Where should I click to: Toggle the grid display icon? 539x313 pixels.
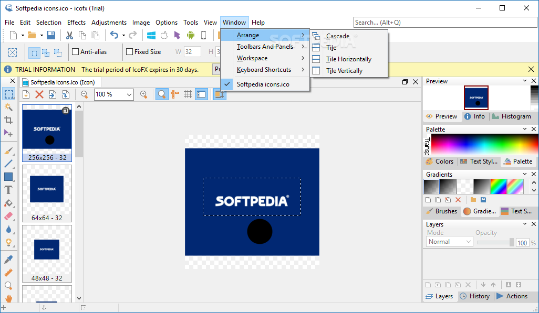click(188, 94)
